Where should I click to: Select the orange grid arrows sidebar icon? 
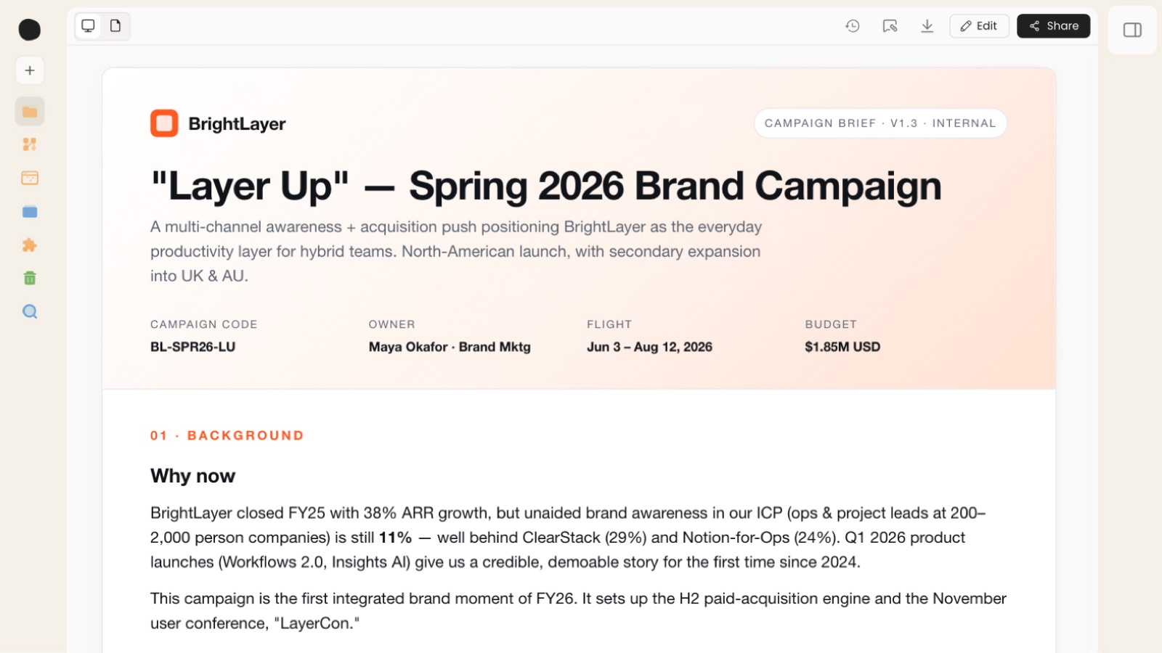[x=30, y=144]
